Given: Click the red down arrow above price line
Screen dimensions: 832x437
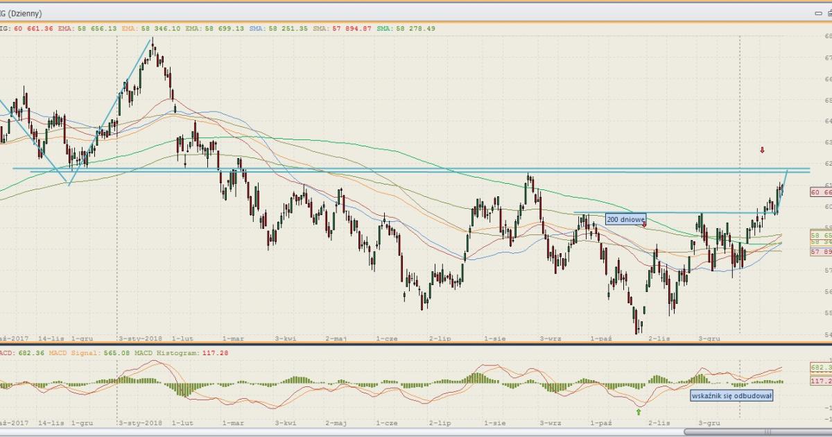Looking at the screenshot, I should click(x=763, y=150).
